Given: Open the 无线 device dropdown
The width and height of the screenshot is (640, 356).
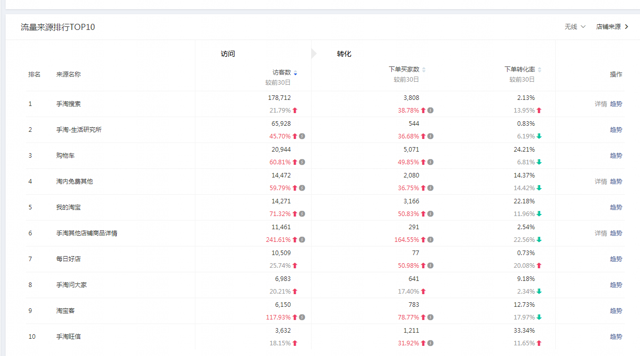Looking at the screenshot, I should coord(575,27).
